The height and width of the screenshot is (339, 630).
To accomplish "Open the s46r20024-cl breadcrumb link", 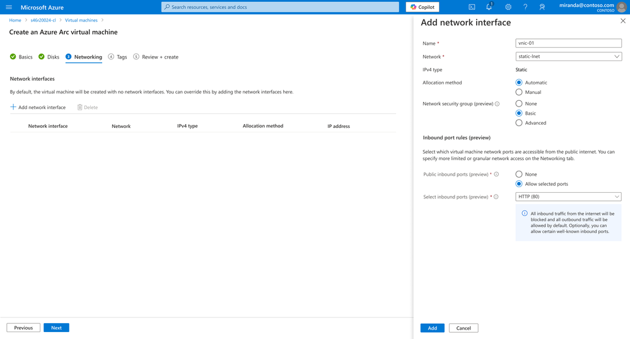I will click(x=43, y=20).
